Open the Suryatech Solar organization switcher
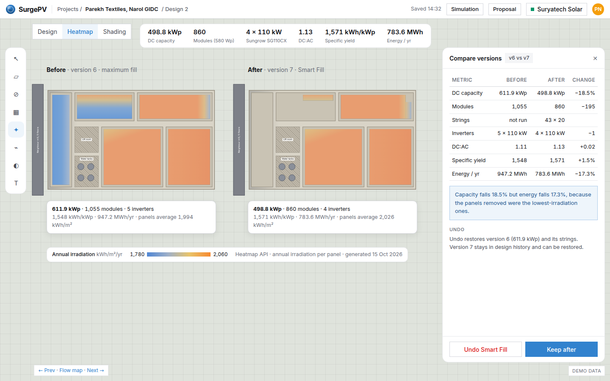The image size is (610, 381). 557,9
